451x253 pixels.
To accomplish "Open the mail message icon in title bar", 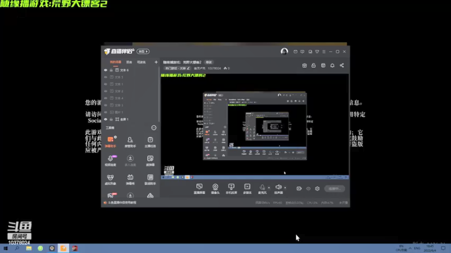I will (295, 52).
